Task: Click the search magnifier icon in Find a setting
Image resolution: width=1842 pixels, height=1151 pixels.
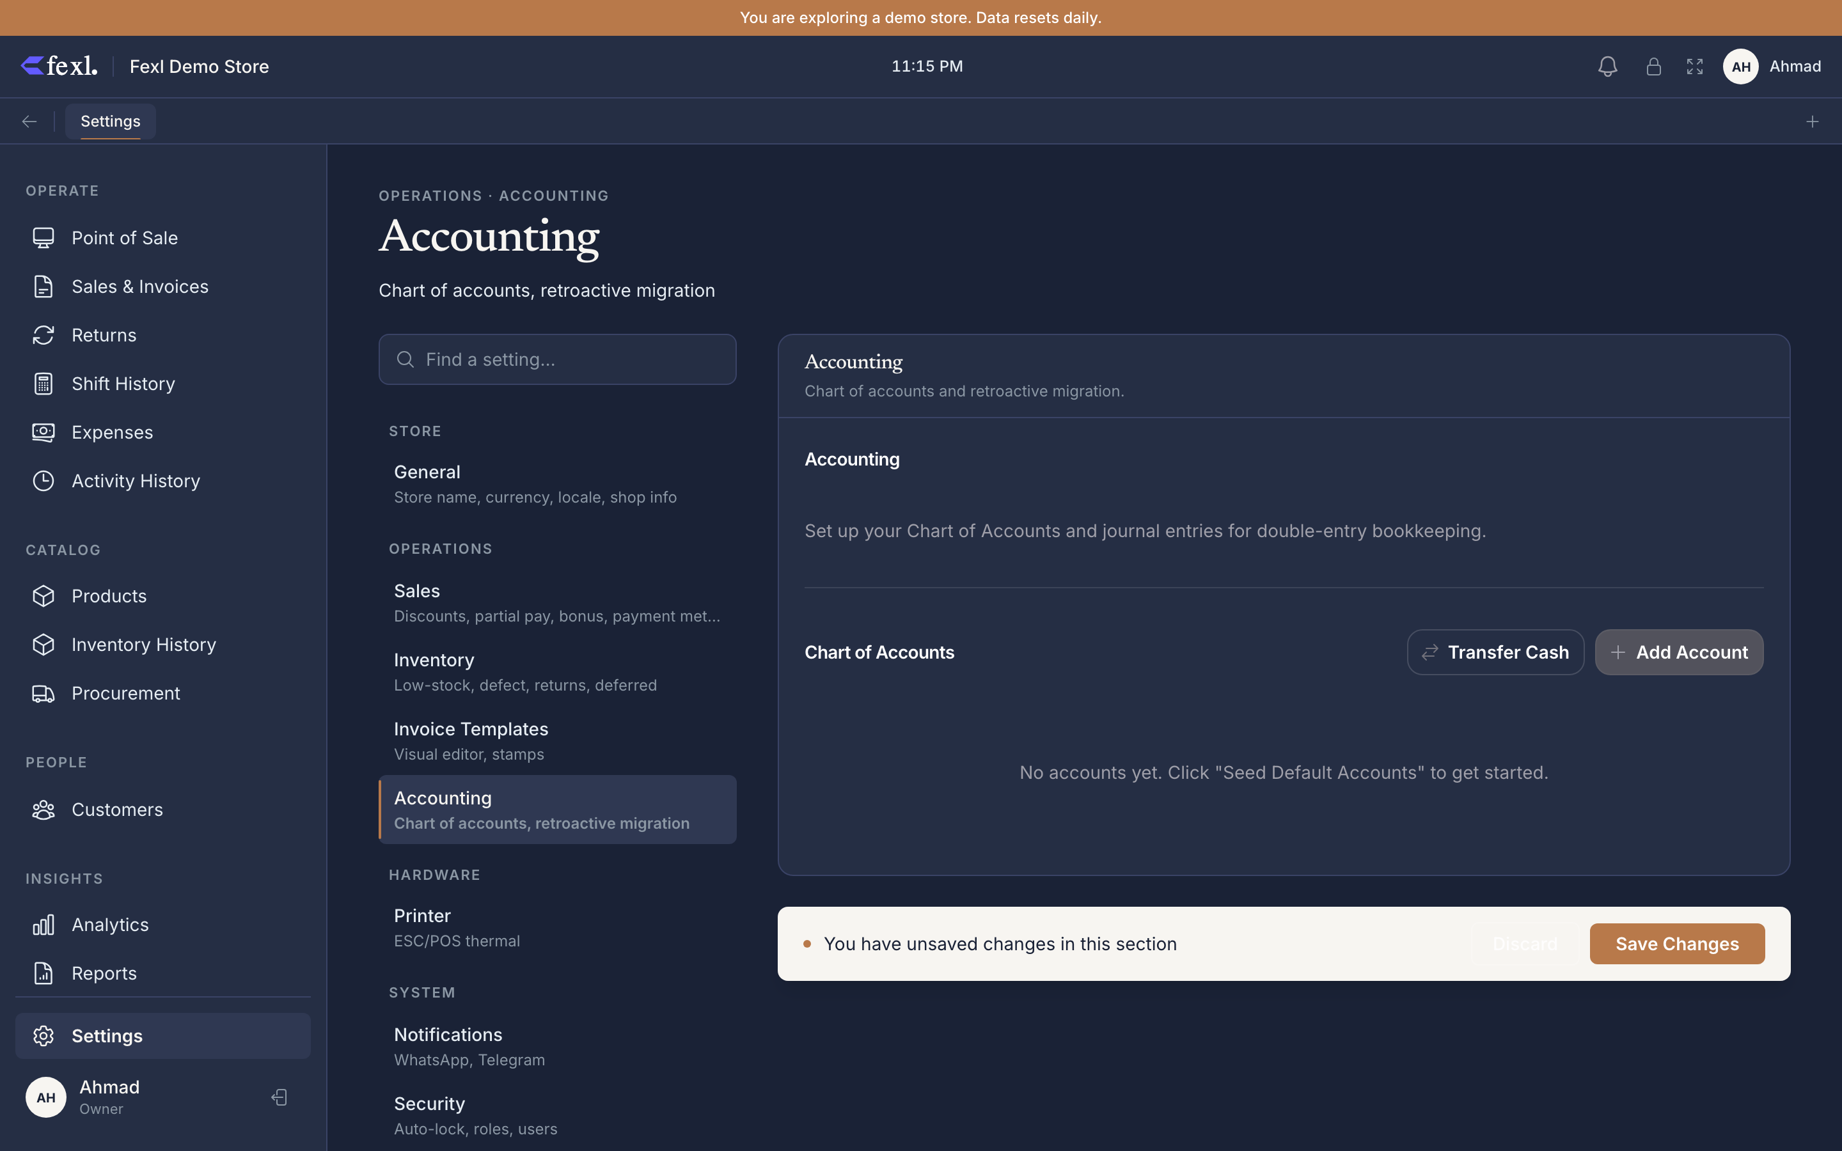Action: [405, 359]
